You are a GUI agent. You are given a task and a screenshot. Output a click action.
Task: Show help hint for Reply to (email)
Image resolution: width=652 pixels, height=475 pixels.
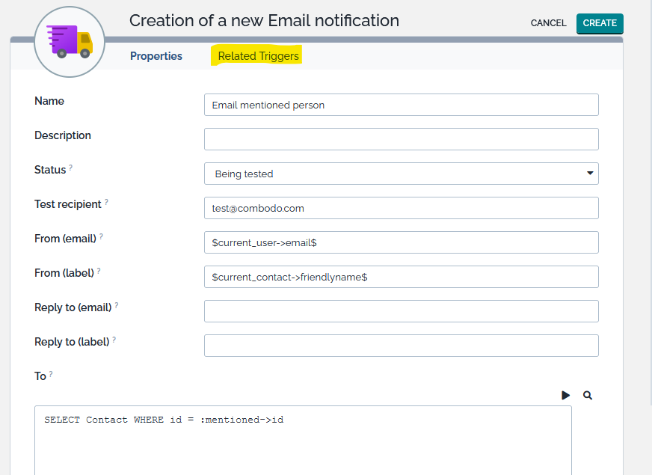pos(117,306)
